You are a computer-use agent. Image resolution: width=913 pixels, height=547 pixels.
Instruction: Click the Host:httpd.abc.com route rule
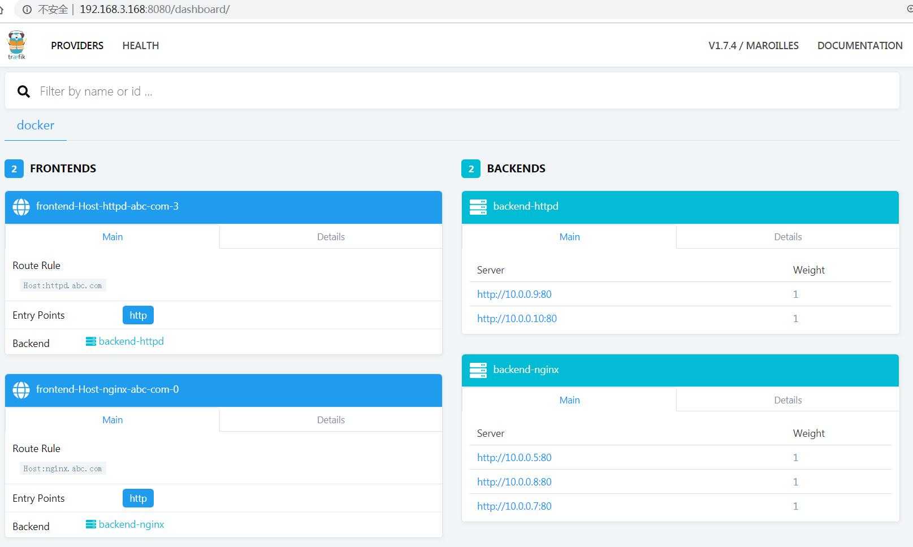point(63,285)
